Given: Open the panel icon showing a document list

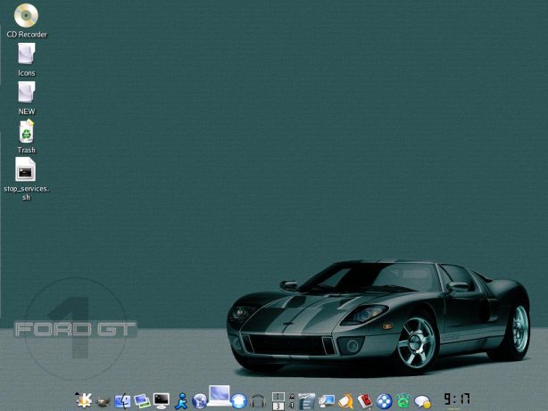Looking at the screenshot, I should [306, 401].
